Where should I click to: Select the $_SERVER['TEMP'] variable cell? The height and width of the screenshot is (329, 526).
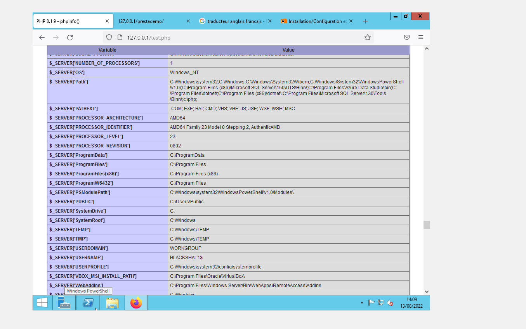click(x=108, y=230)
